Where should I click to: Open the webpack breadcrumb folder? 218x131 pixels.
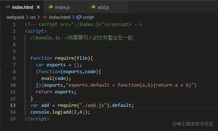point(15,17)
